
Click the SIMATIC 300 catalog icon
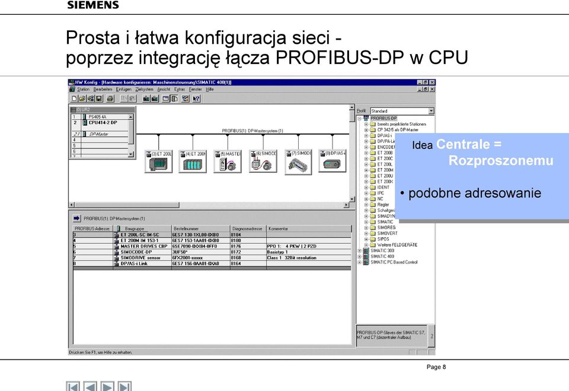tap(366, 251)
